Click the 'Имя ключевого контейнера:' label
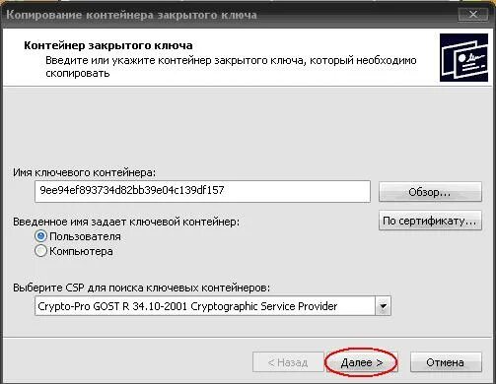 [x=85, y=172]
